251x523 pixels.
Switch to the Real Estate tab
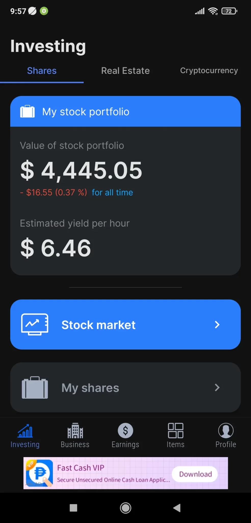tap(125, 71)
